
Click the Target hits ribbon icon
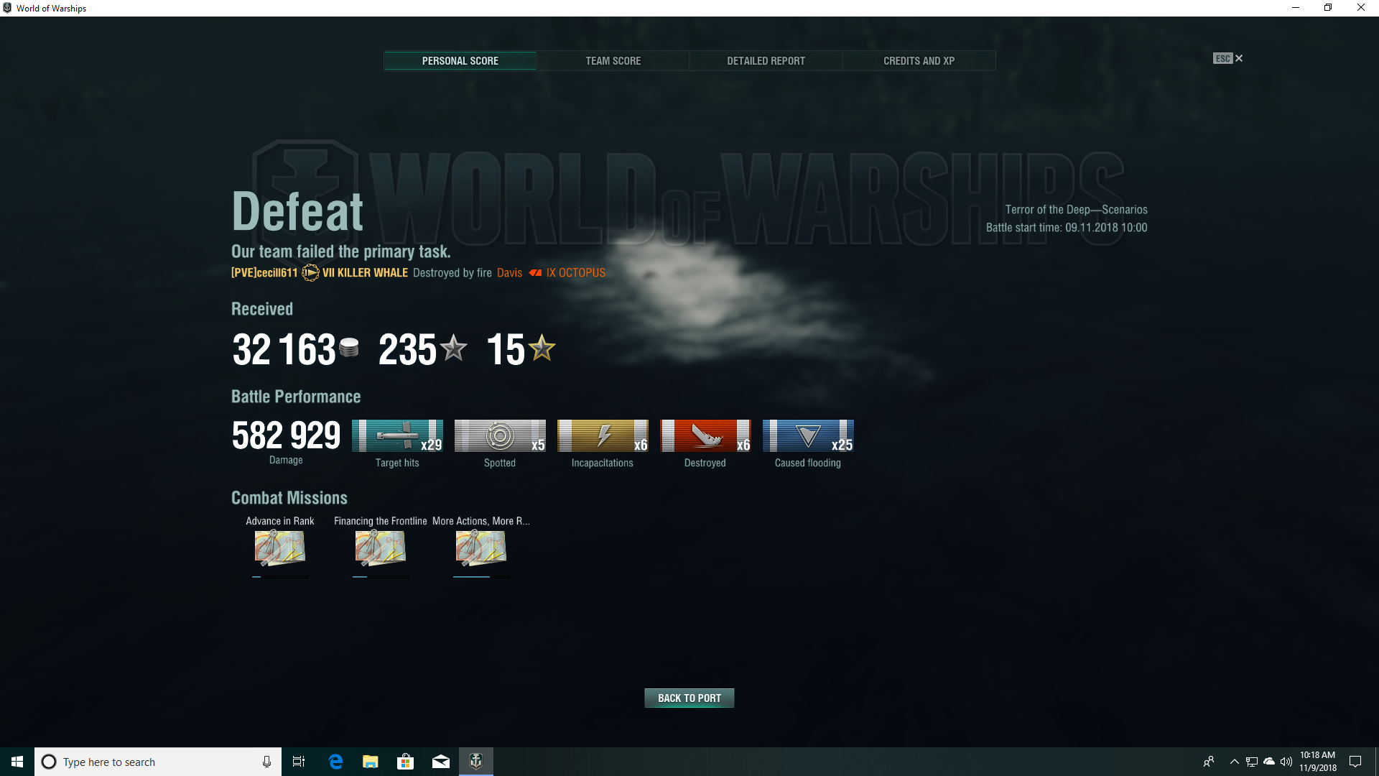(397, 435)
